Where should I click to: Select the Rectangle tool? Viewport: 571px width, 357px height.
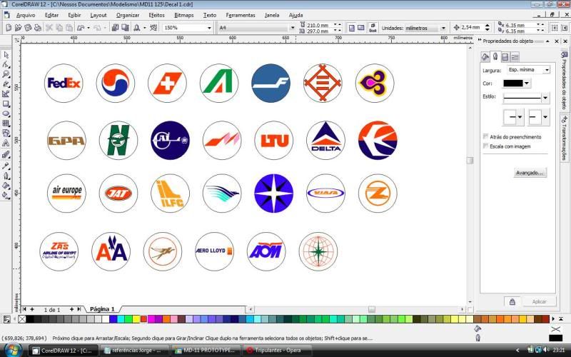click(x=6, y=104)
